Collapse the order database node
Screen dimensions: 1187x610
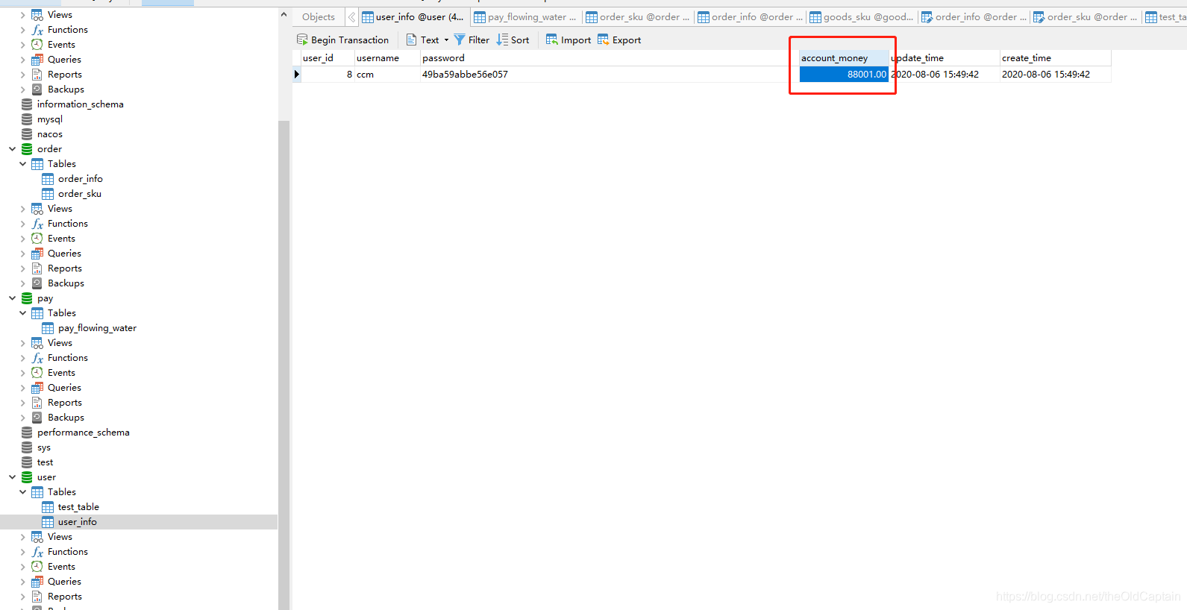point(12,149)
